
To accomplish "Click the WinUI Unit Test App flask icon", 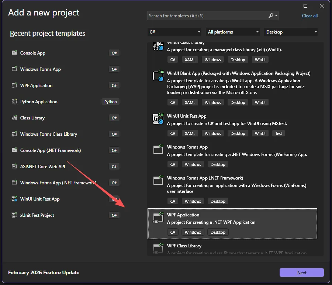I will (x=158, y=119).
